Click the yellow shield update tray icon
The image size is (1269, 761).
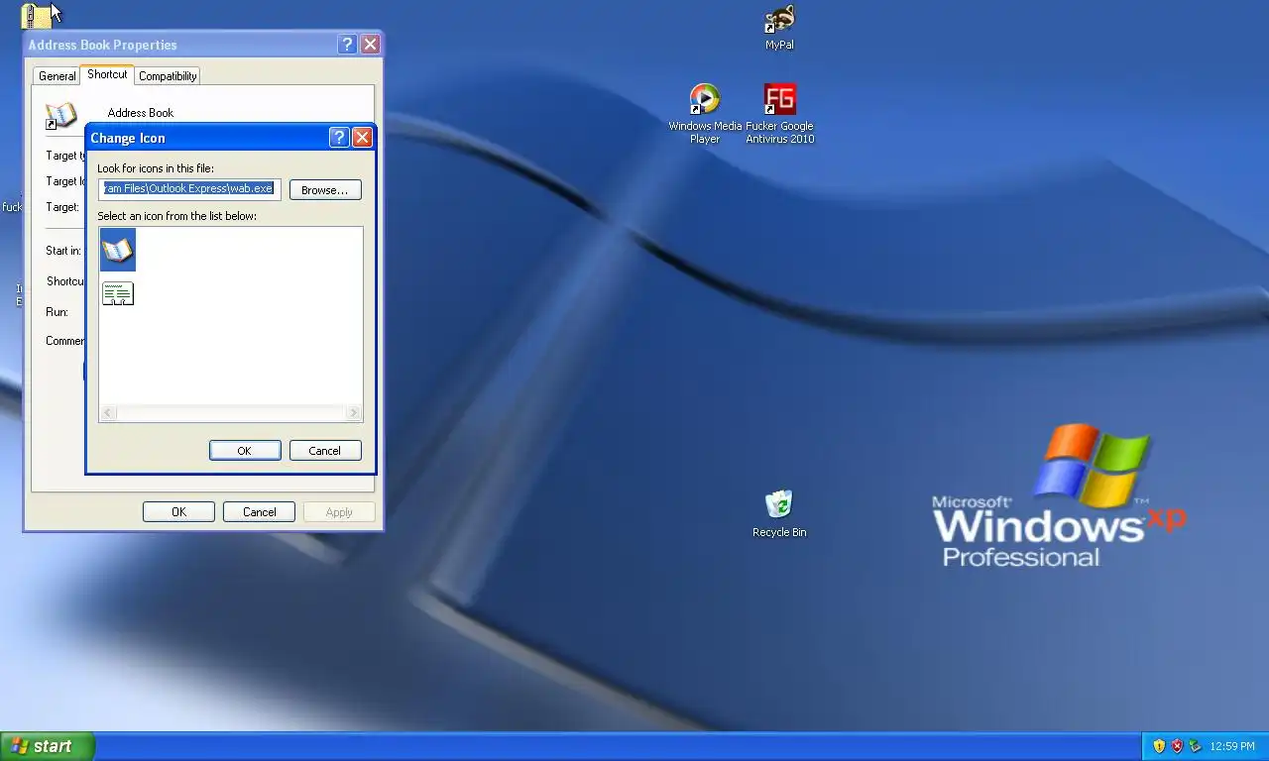tap(1159, 746)
